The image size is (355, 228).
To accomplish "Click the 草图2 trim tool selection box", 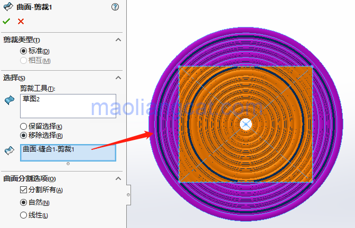I will point(68,106).
